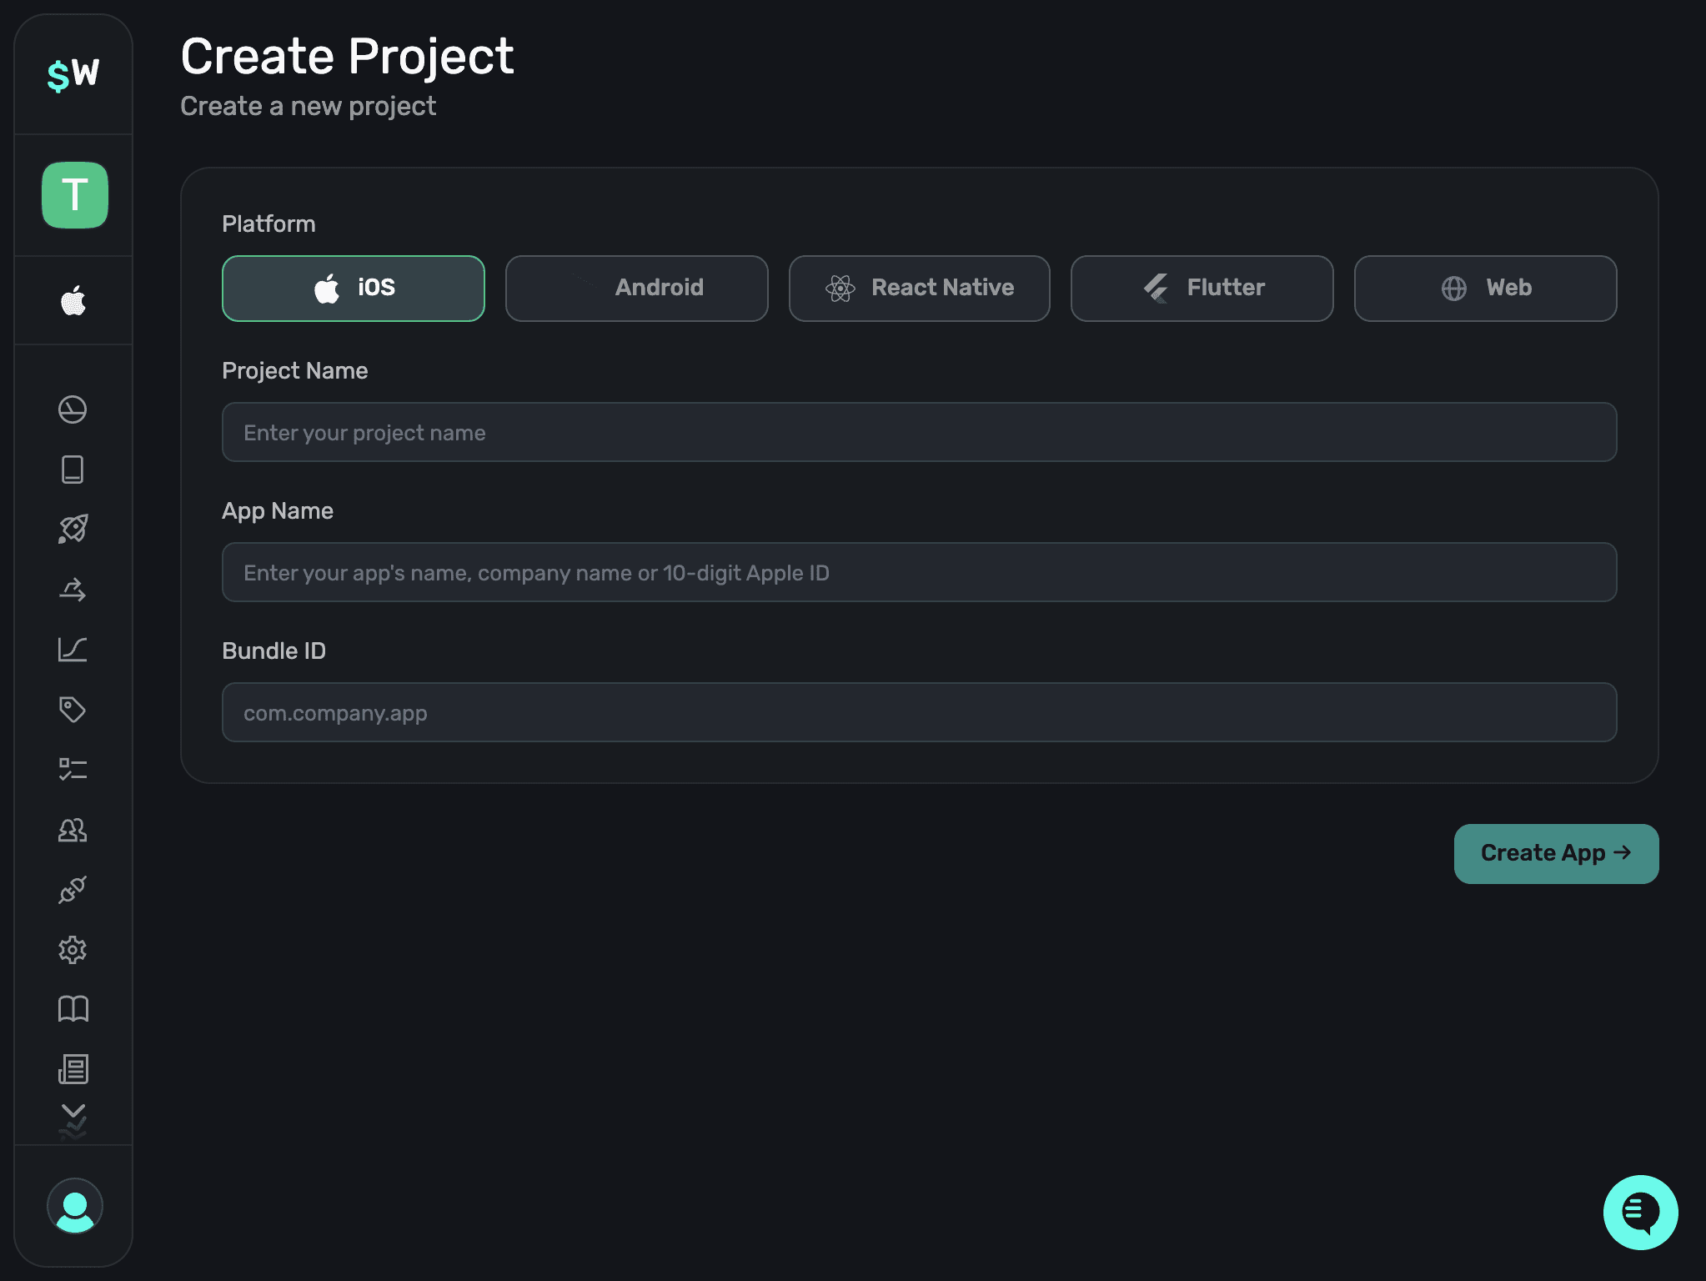
Task: Select the Flutter platform option
Action: pyautogui.click(x=1202, y=288)
